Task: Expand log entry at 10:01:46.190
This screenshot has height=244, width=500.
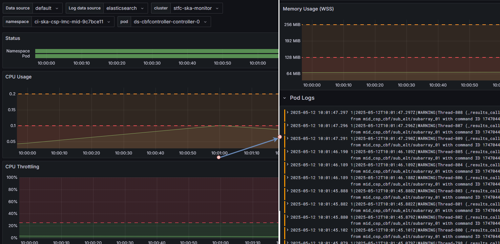Action: (288, 151)
